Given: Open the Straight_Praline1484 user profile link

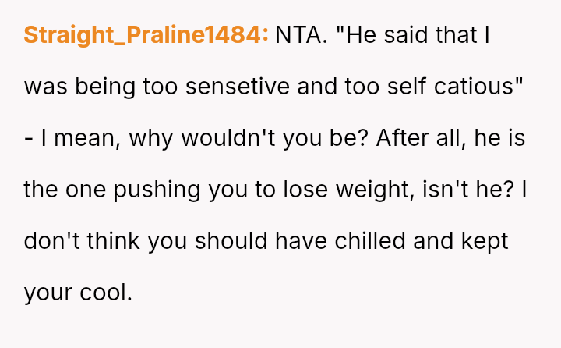Looking at the screenshot, I should (x=146, y=35).
